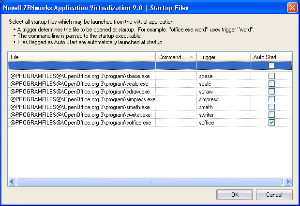The width and height of the screenshot is (300, 206).
Task: Sort by the File column header
Action: pos(81,57)
